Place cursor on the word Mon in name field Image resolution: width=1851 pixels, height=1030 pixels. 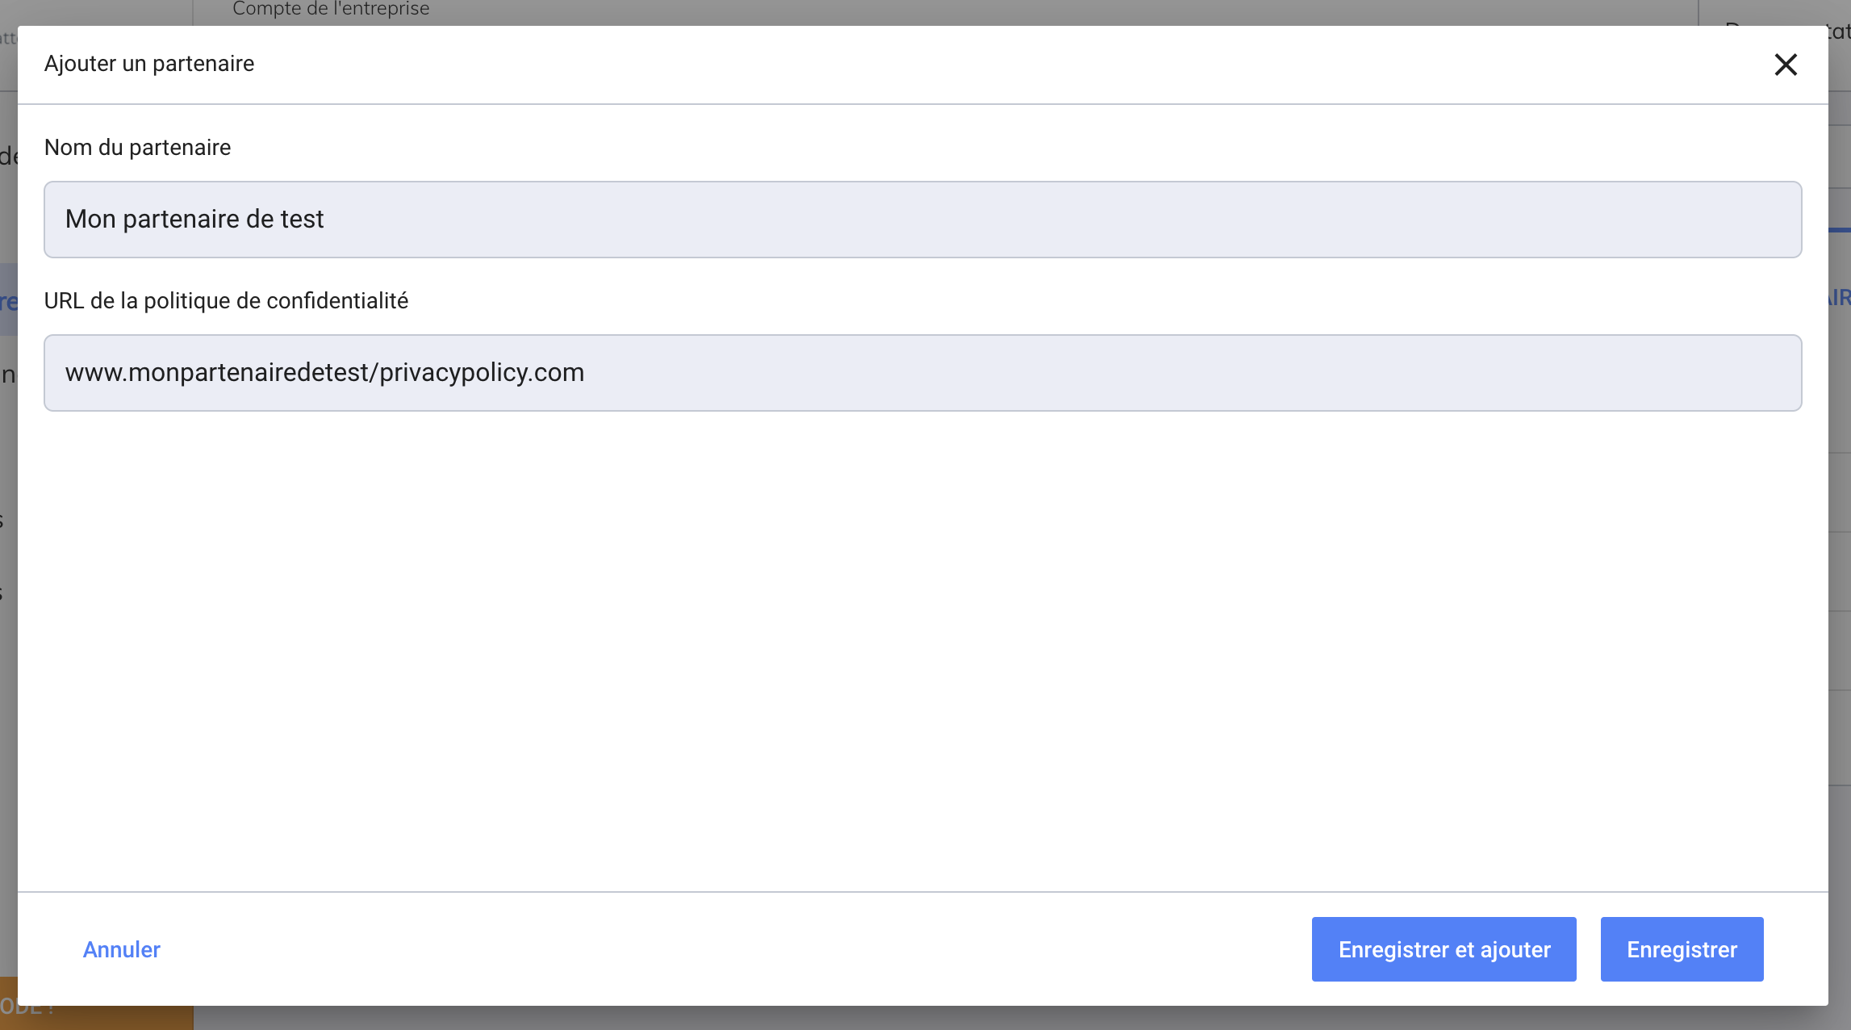click(90, 220)
